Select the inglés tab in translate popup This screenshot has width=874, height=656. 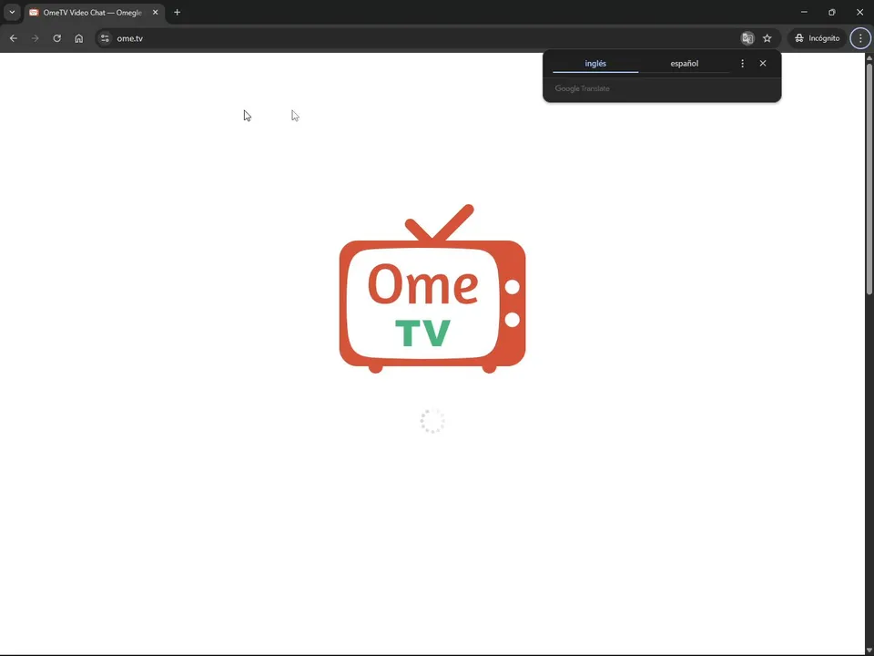595,64
